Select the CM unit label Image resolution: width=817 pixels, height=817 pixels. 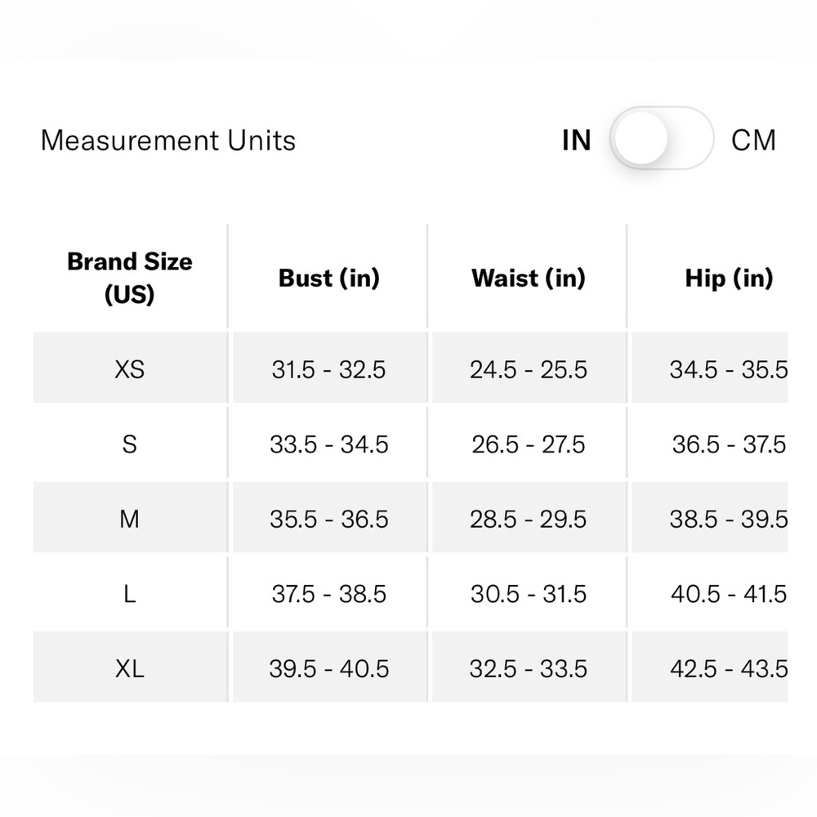point(753,141)
